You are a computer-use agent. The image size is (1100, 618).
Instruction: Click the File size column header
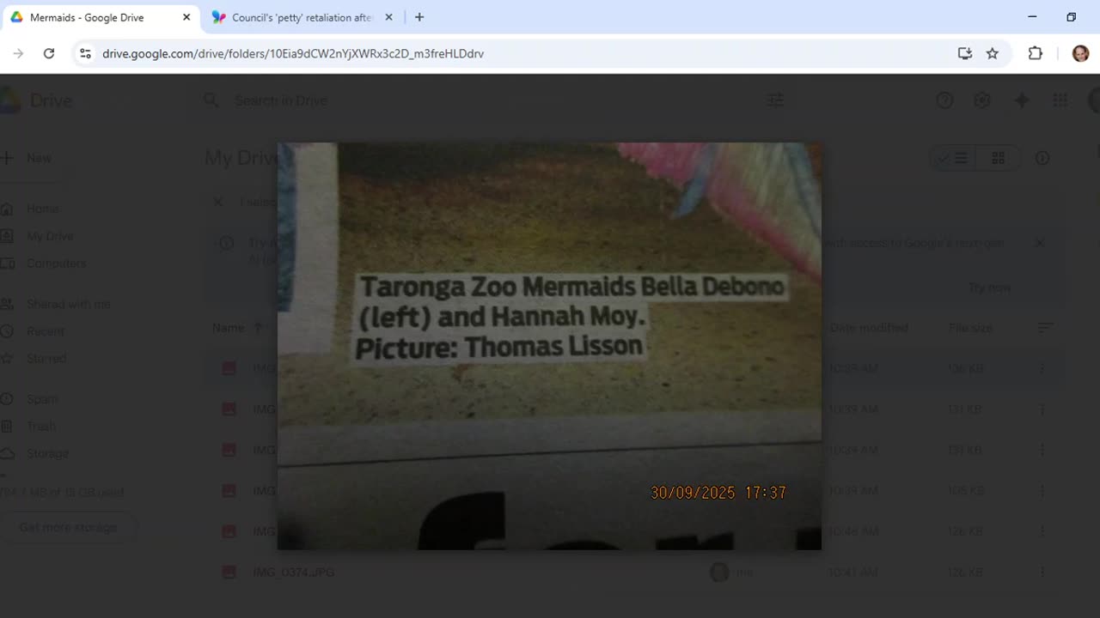(971, 328)
